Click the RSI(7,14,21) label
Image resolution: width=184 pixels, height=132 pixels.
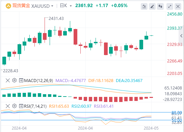pos(35,106)
